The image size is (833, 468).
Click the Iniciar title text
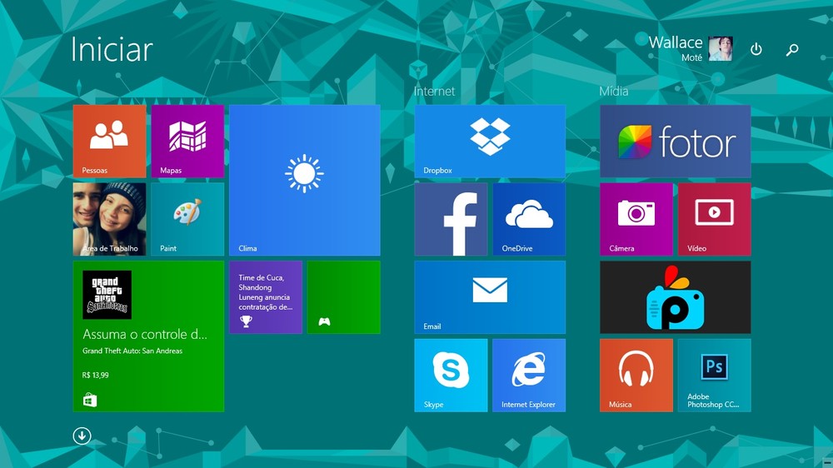coord(112,49)
